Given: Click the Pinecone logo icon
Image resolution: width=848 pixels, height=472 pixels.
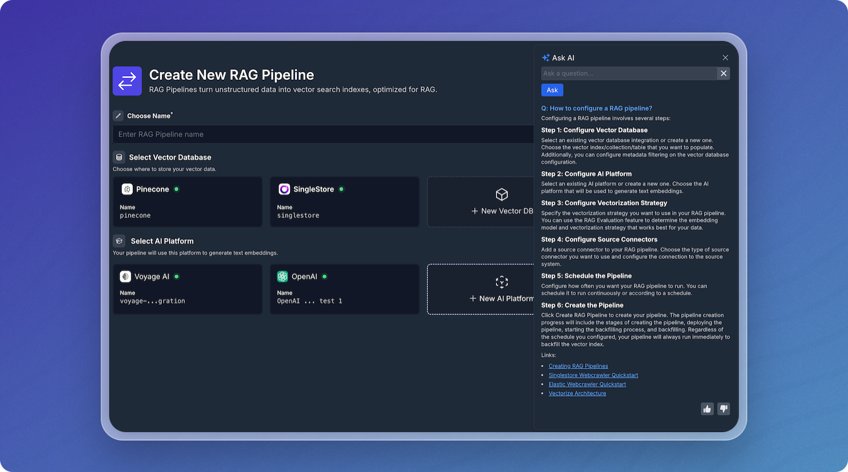Looking at the screenshot, I should pos(127,189).
